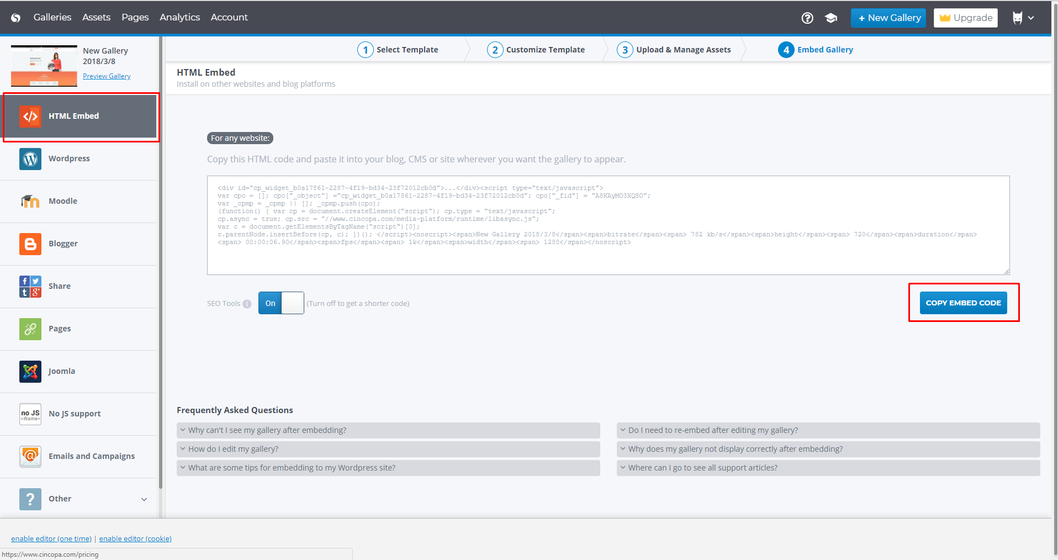Open the Analytics menu
Screen dimensions: 1058x560
[179, 17]
